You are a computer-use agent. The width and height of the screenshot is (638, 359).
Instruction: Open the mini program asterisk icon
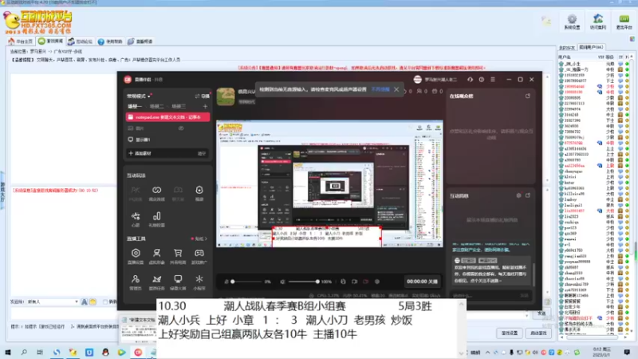[199, 279]
